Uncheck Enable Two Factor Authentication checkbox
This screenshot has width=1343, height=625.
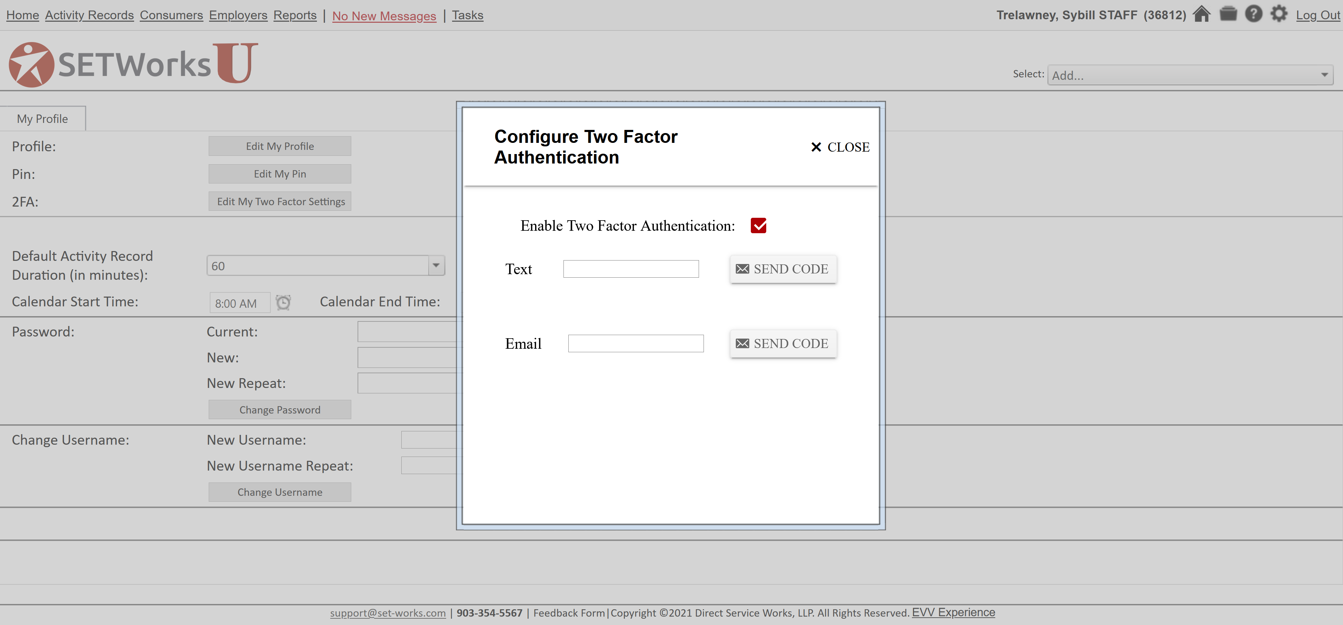[x=758, y=226]
